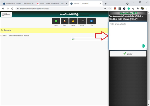Screen dimensions: 150x106
Task: Click the green 'nova' icon button
Action: click(x=56, y=21)
